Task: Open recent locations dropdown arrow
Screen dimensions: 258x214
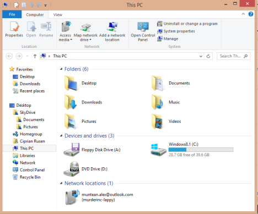Action: (27, 56)
